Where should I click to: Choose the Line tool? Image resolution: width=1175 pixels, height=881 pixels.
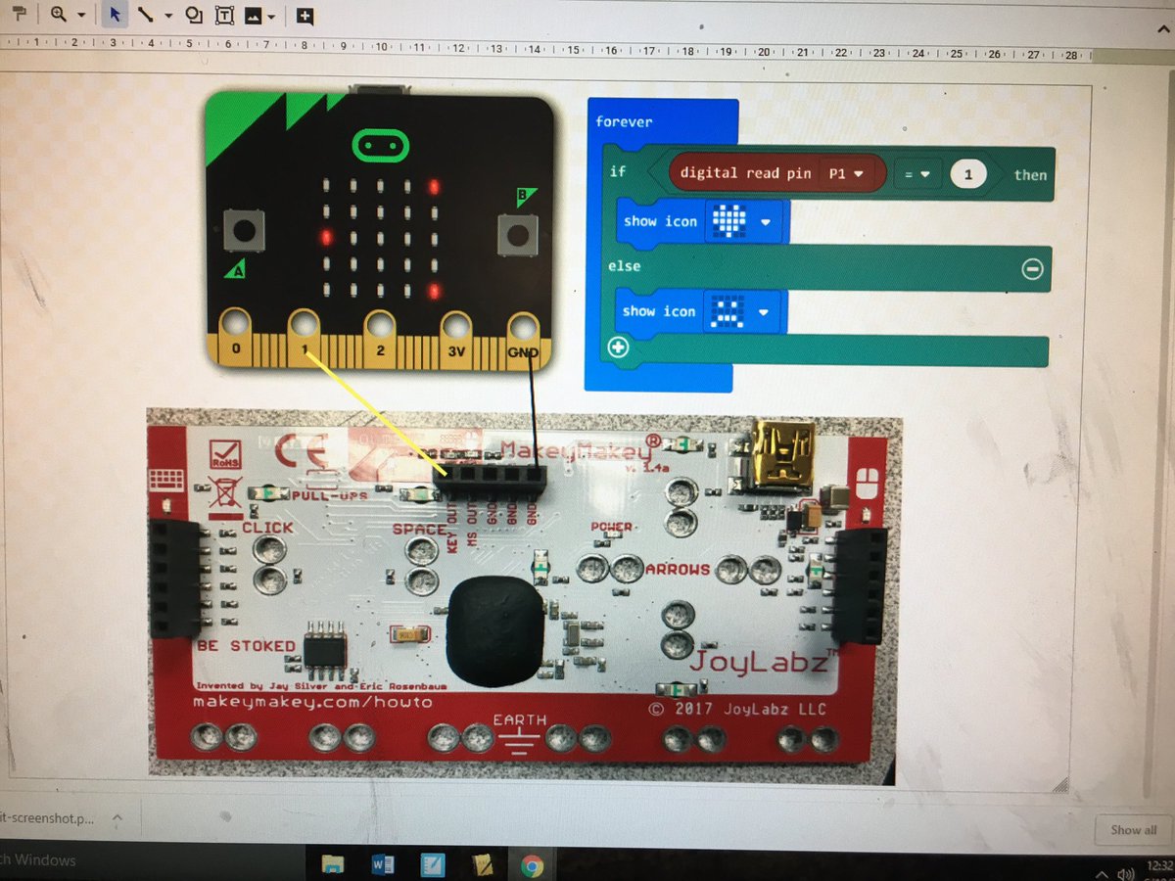coord(146,15)
